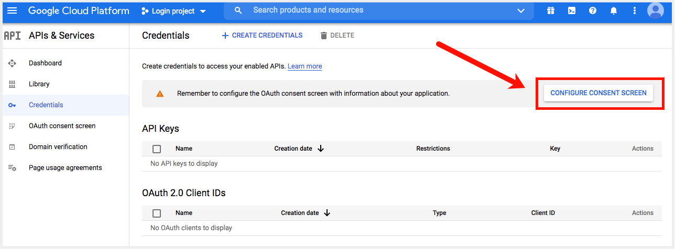Expand the search bar chevron
This screenshot has height=249, width=675.
coord(521,10)
